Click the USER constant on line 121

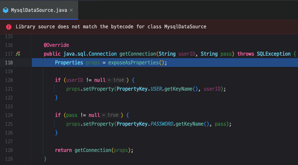[156, 89]
